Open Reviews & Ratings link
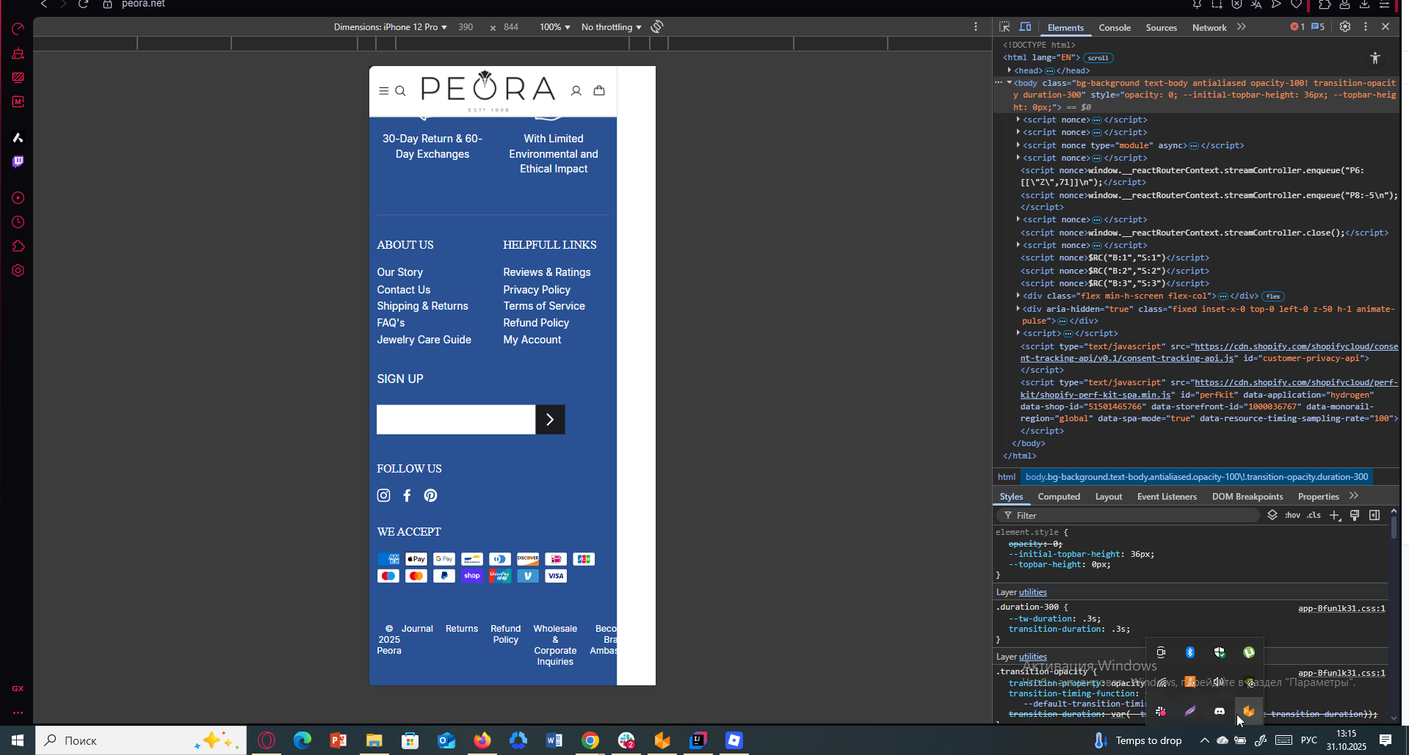The height and width of the screenshot is (755, 1409). [x=547, y=272]
